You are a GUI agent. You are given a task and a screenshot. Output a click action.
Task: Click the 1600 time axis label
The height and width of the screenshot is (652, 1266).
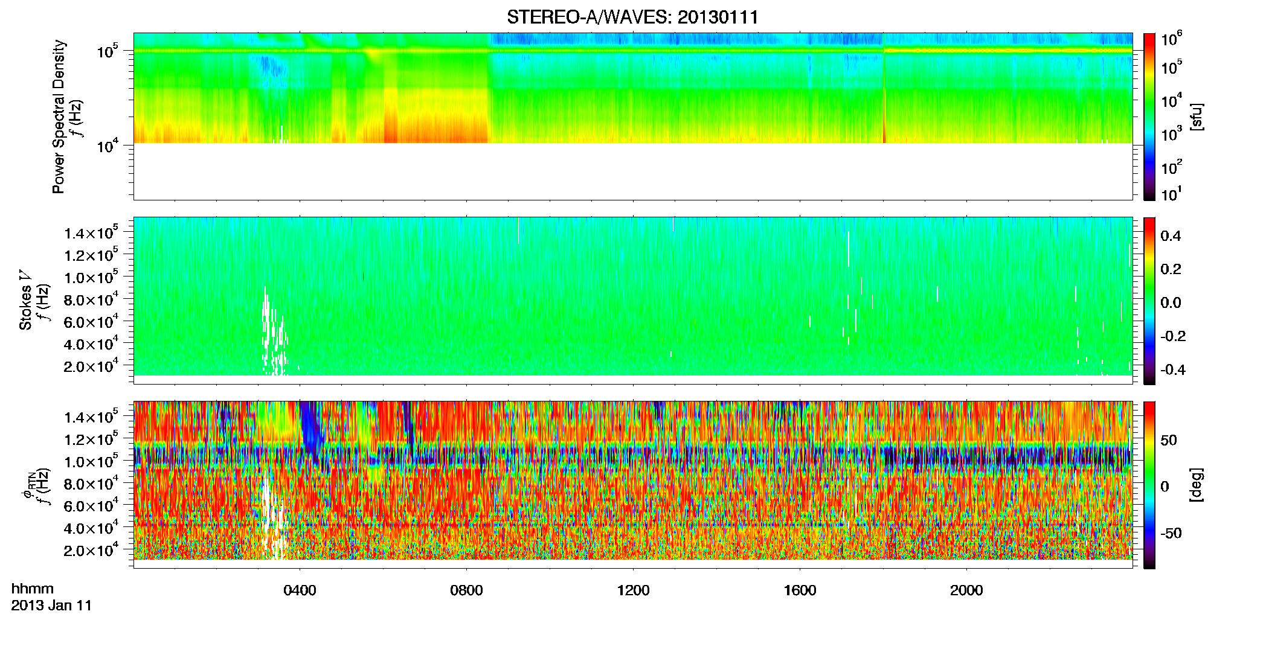800,590
